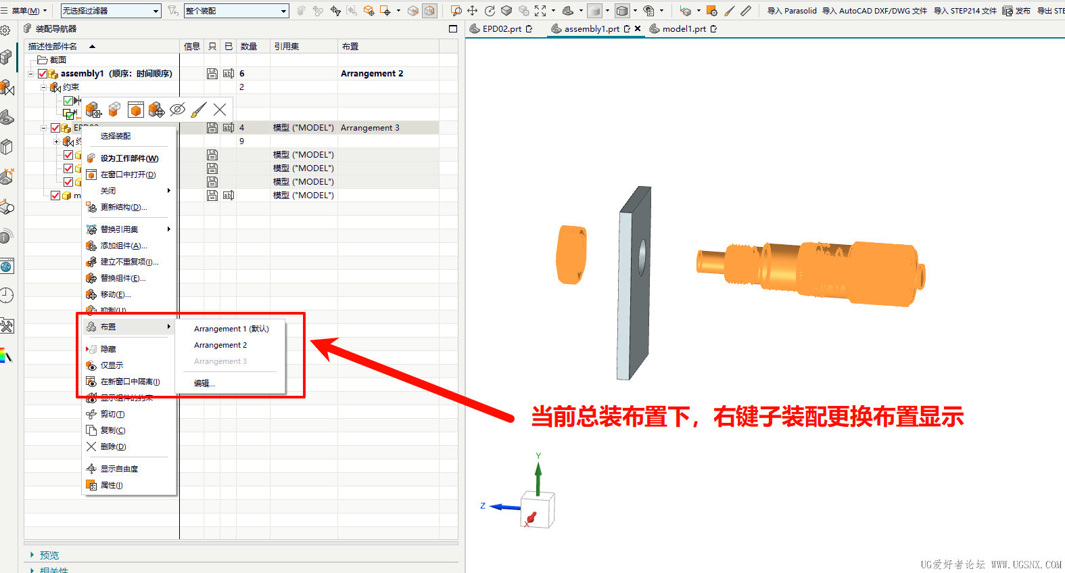Click 导入 Parasolid button
1065x573 pixels.
coord(792,11)
